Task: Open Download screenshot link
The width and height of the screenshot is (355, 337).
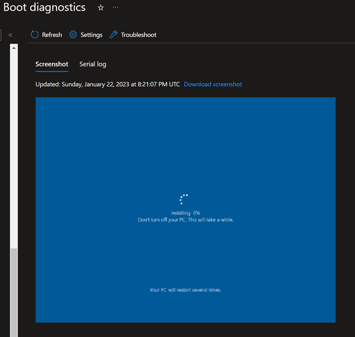Action: click(213, 84)
